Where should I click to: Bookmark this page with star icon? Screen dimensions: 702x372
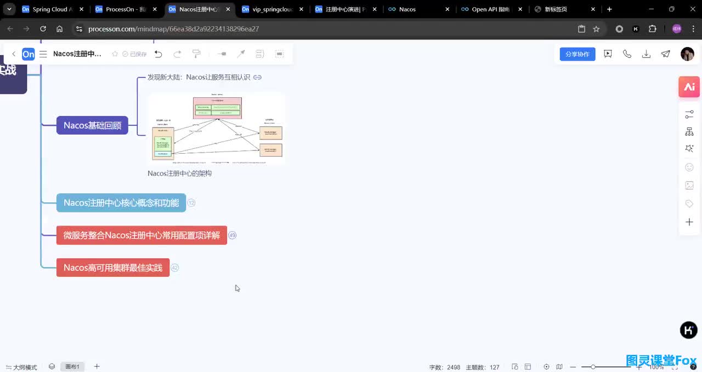(x=596, y=29)
